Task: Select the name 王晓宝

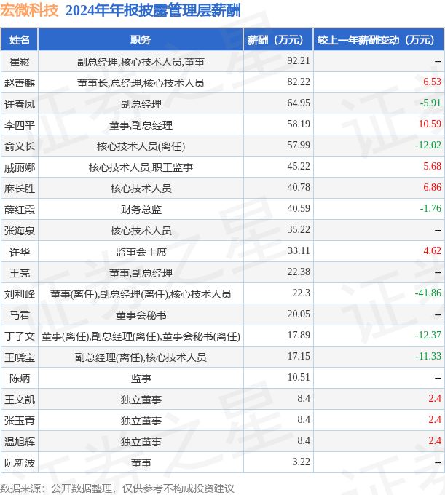Action: [x=19, y=357]
